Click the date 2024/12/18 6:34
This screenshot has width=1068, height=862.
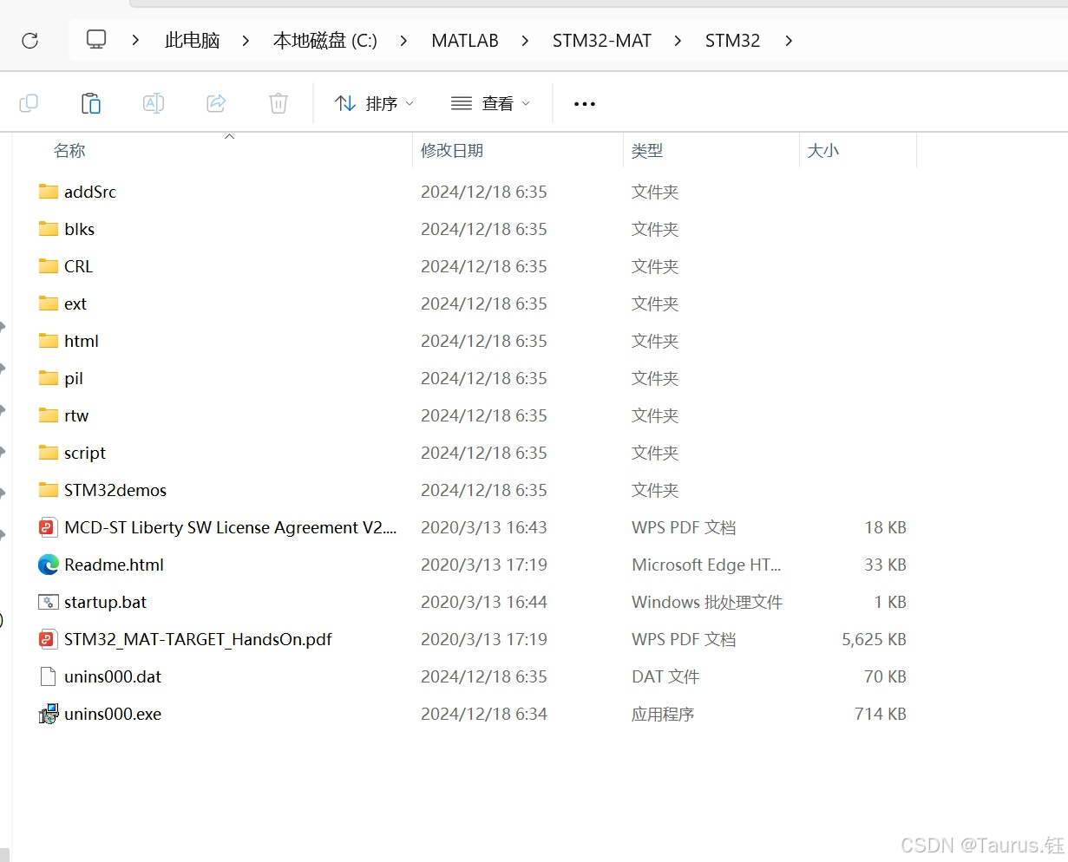[484, 714]
